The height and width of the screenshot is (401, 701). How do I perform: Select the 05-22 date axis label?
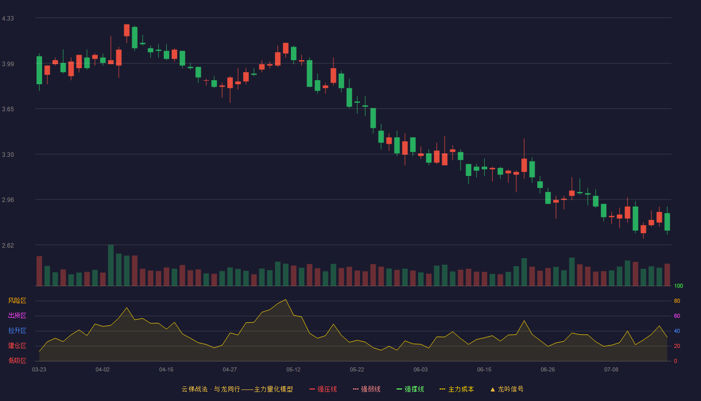pyautogui.click(x=357, y=369)
